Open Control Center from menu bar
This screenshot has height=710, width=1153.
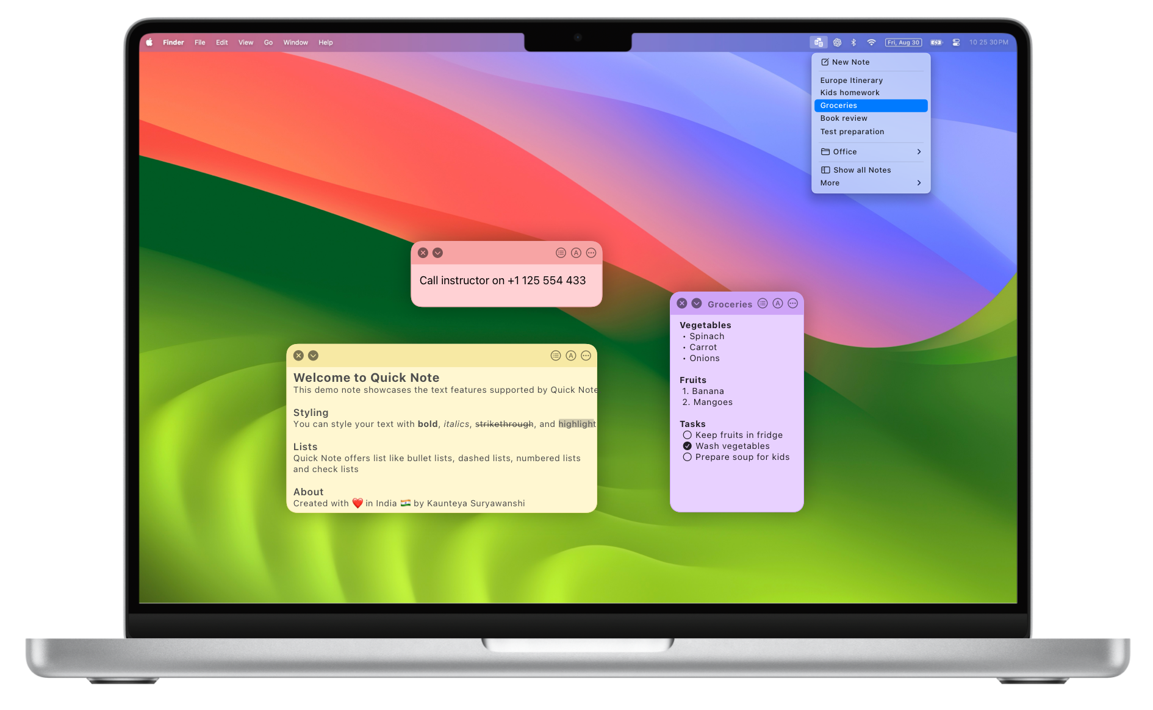tap(956, 43)
